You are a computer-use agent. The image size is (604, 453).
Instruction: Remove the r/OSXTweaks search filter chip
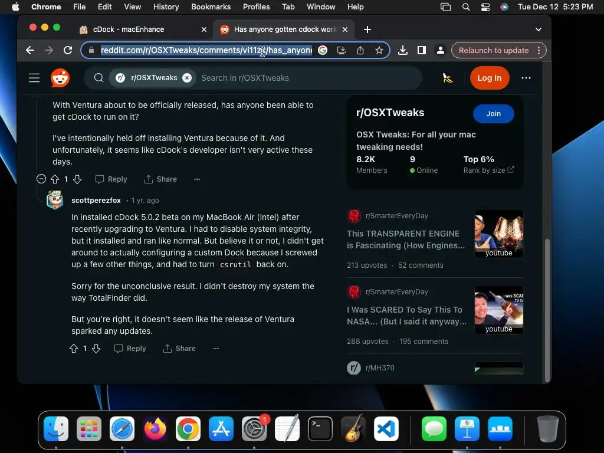point(187,78)
